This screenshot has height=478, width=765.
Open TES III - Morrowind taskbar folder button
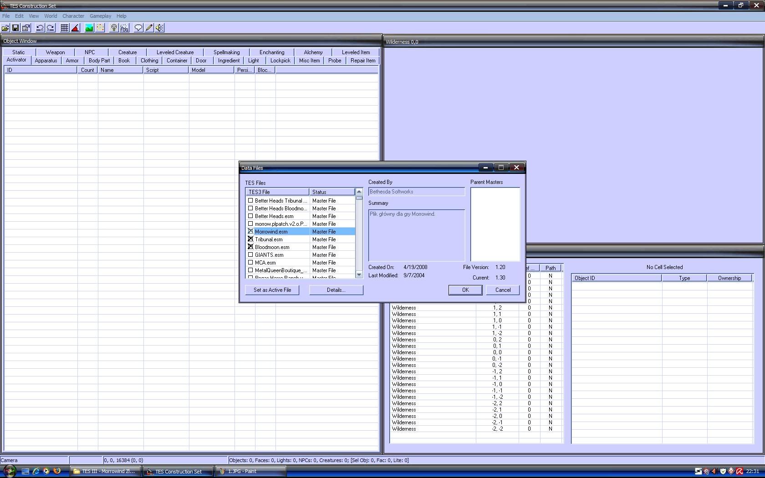point(106,471)
